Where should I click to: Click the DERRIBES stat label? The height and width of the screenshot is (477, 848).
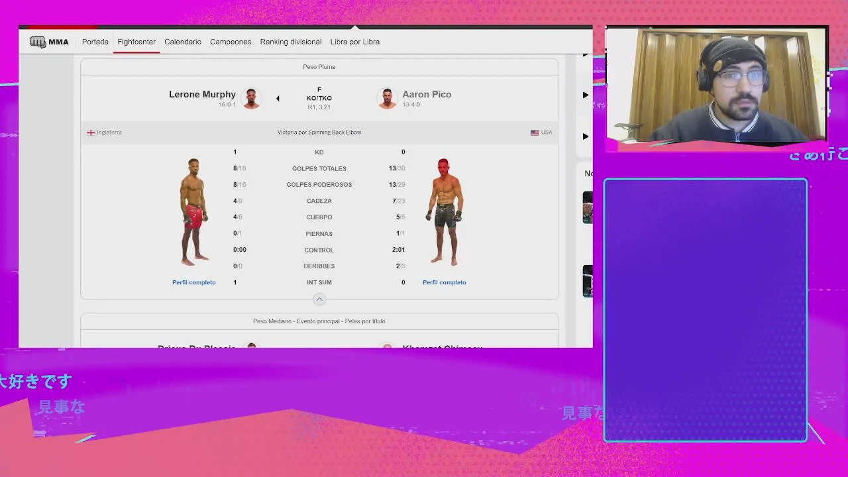coord(319,266)
